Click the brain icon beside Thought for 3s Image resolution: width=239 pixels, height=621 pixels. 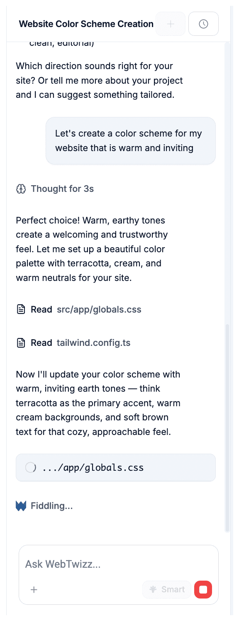pos(20,189)
